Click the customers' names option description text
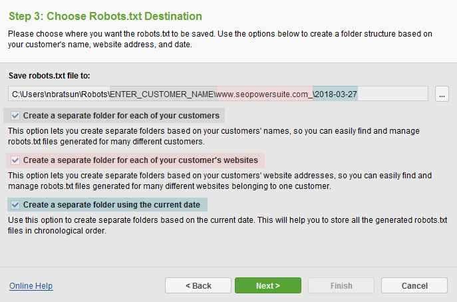The width and height of the screenshot is (457, 302). click(214, 136)
